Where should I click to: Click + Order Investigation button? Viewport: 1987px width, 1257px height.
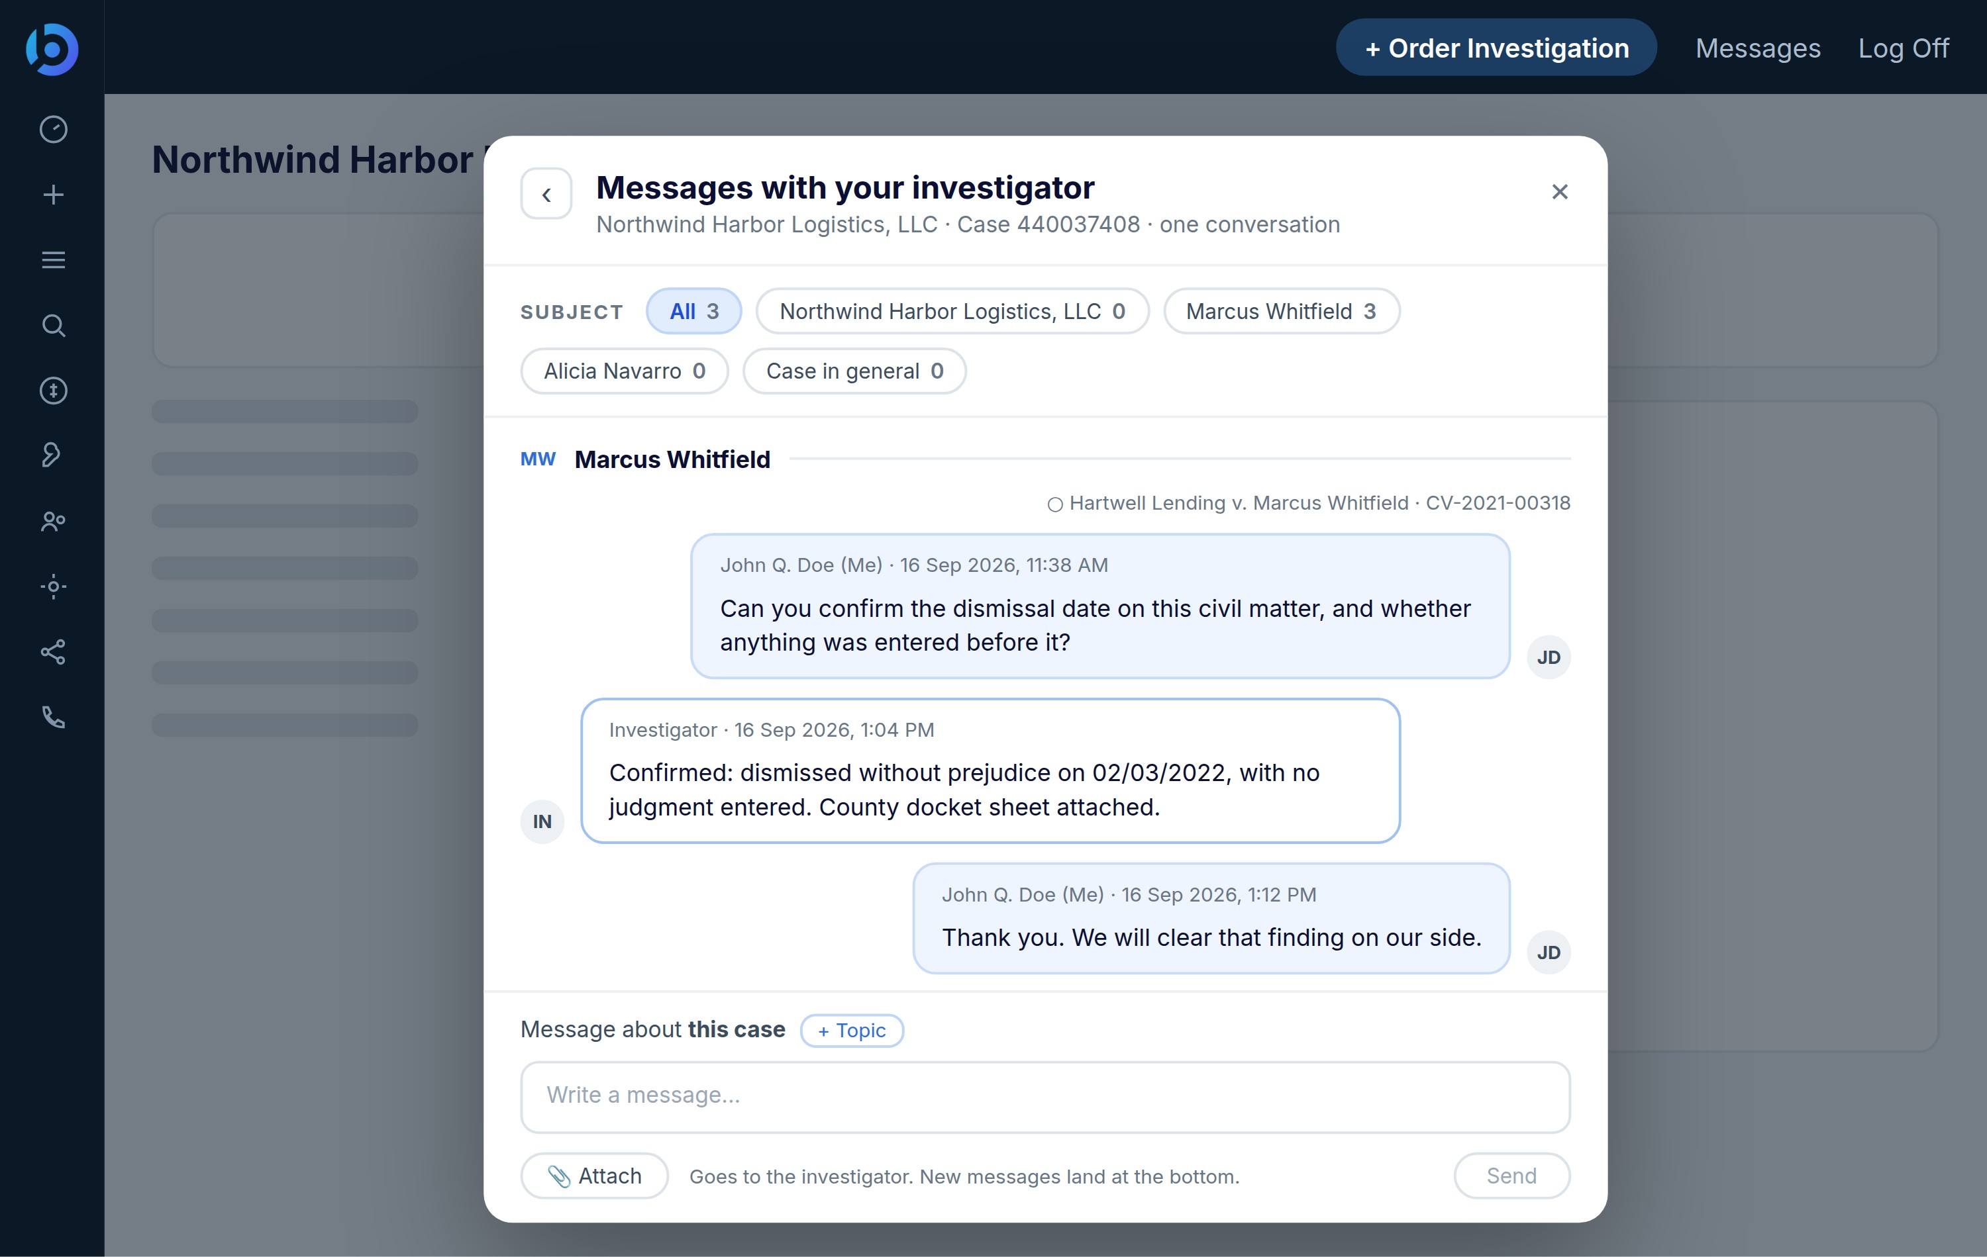[x=1496, y=48]
